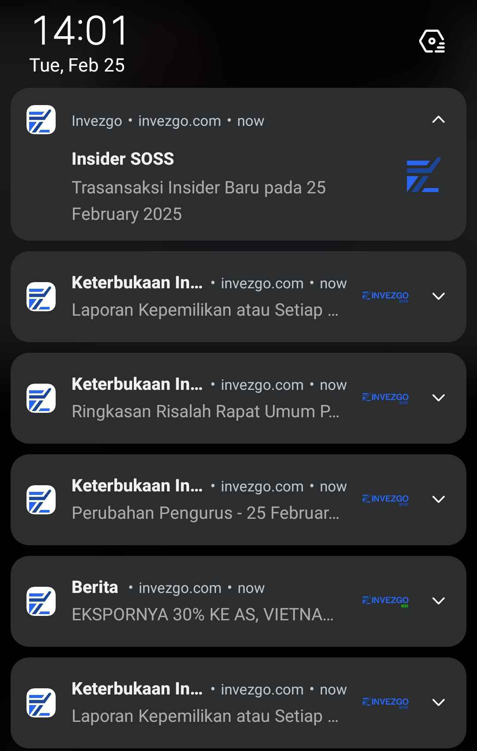Open the EKSPORNYA 30% KE AS headline
This screenshot has width=477, height=751.
pyautogui.click(x=202, y=615)
